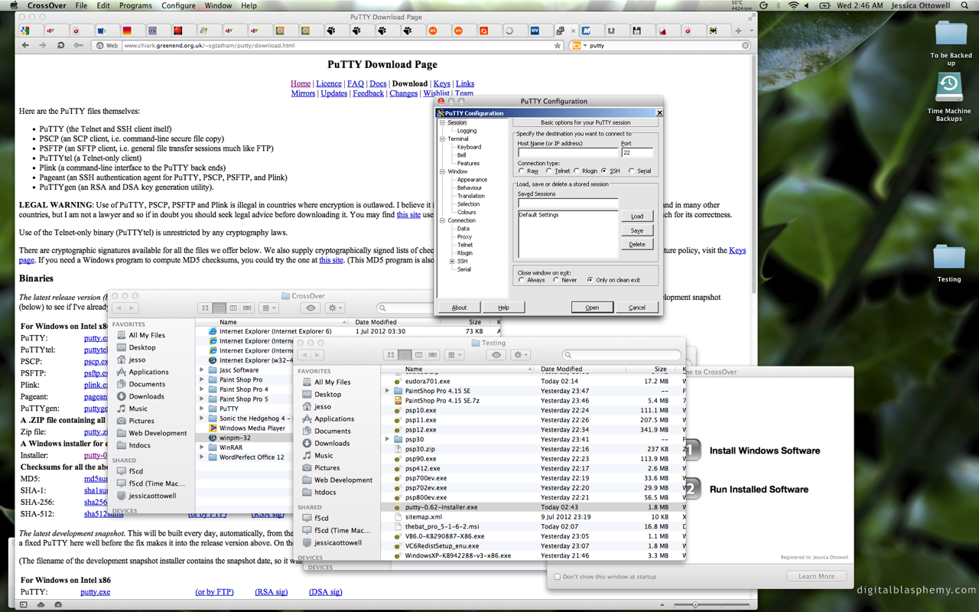Reload the PuTTY Download Page
The width and height of the screenshot is (979, 612).
[x=60, y=46]
